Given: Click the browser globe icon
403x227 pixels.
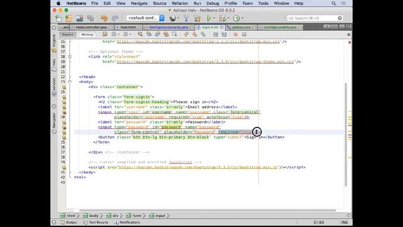Looking at the screenshot, I should 173,18.
